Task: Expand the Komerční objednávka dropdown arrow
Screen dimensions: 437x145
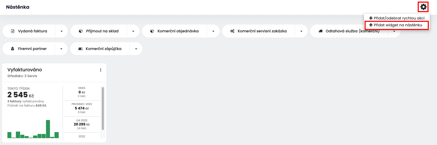Action: pos(213,31)
